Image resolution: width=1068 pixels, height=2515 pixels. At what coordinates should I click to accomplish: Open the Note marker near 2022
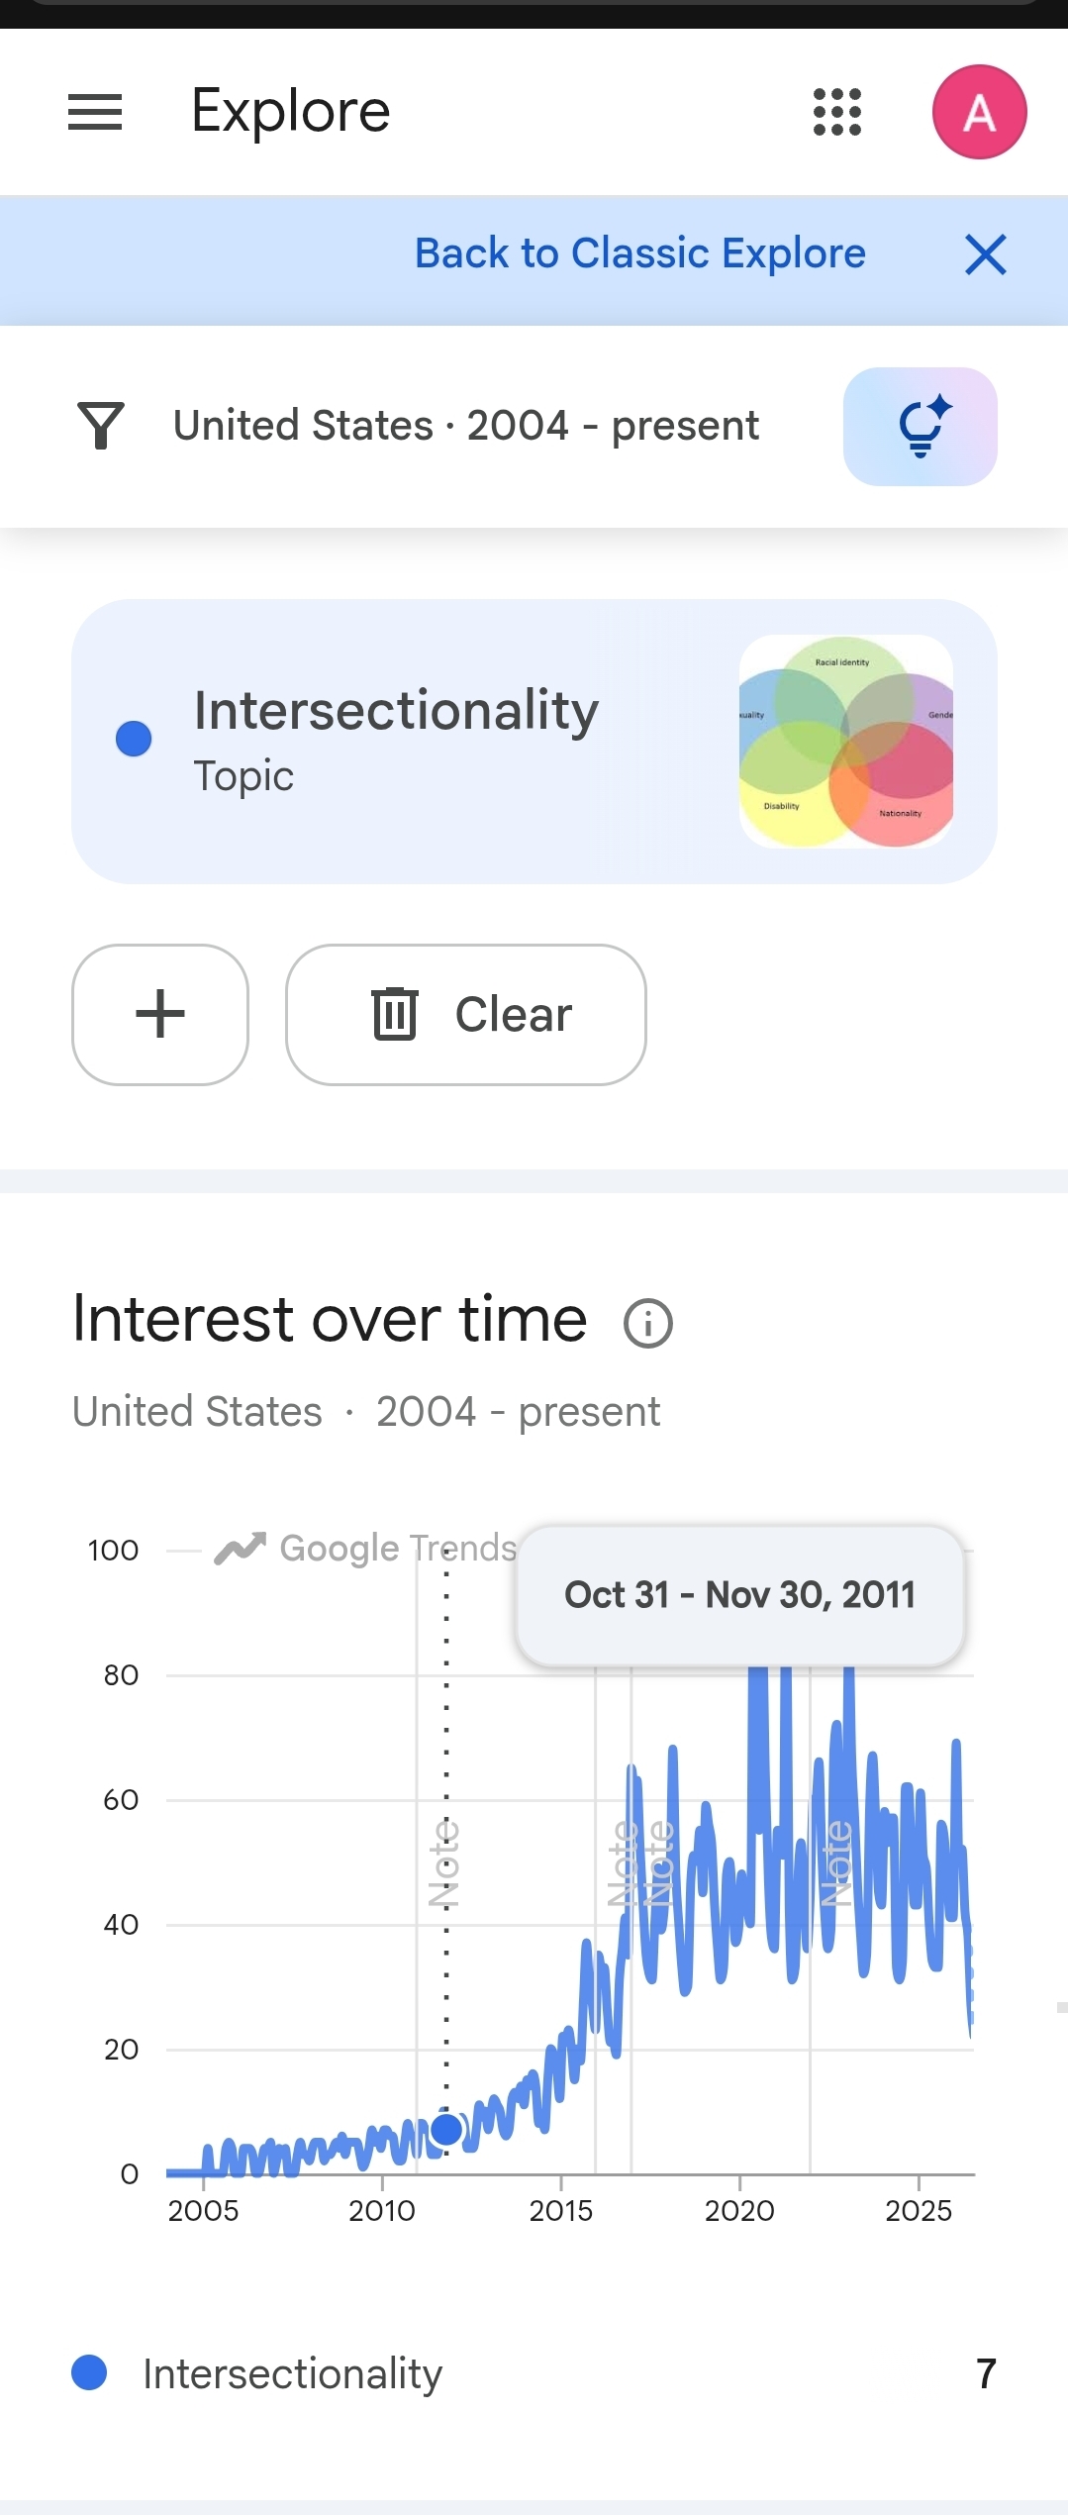pyautogui.click(x=836, y=1863)
